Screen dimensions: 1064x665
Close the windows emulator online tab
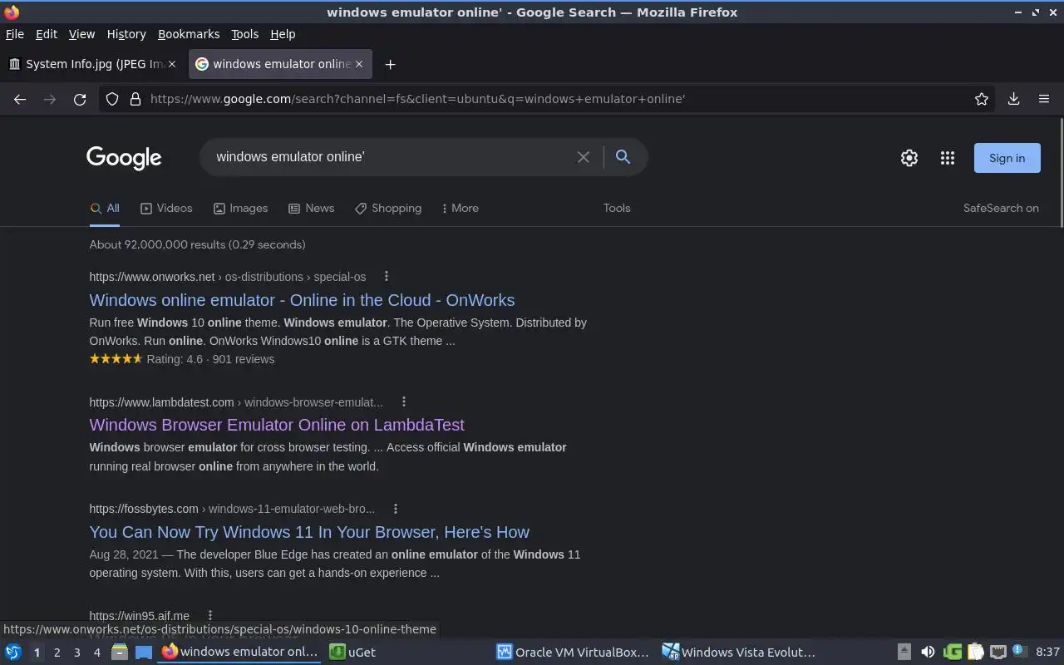(359, 64)
